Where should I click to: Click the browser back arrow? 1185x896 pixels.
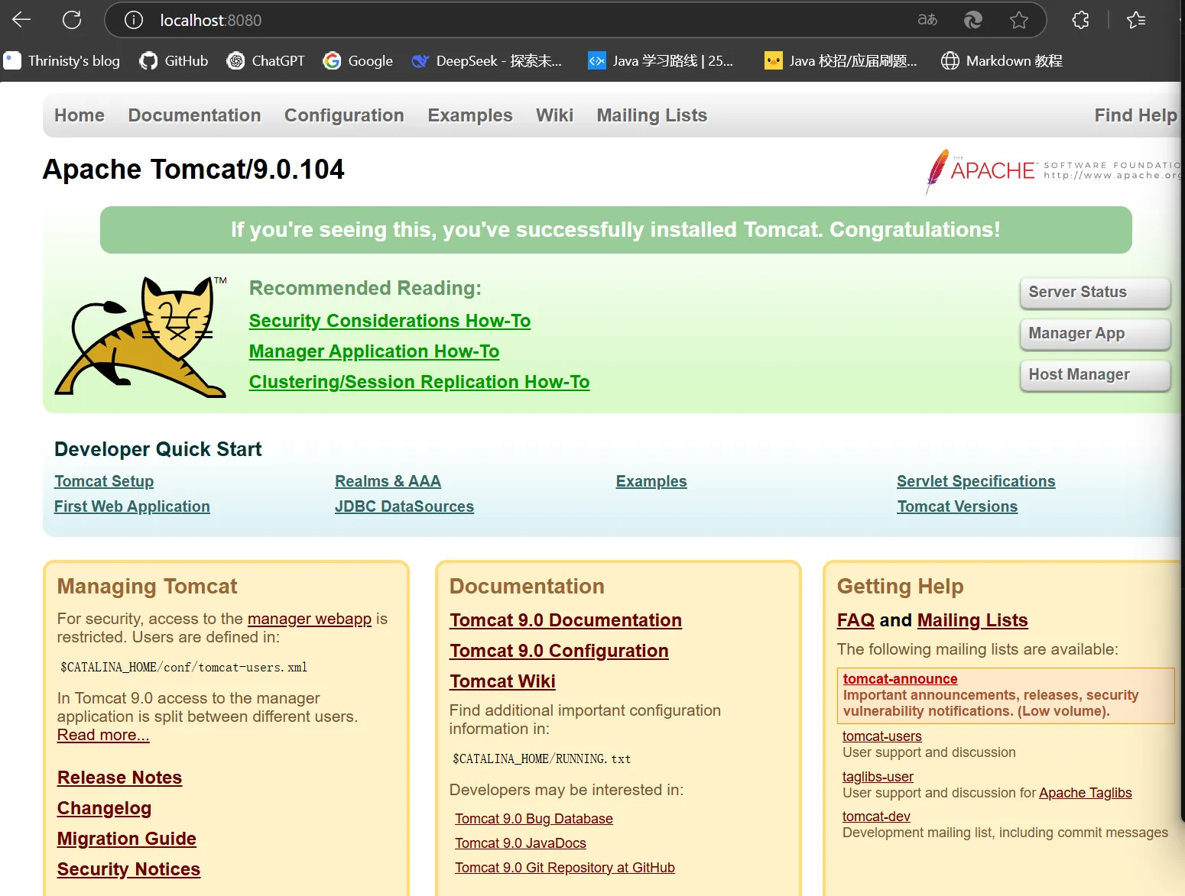pyautogui.click(x=21, y=20)
